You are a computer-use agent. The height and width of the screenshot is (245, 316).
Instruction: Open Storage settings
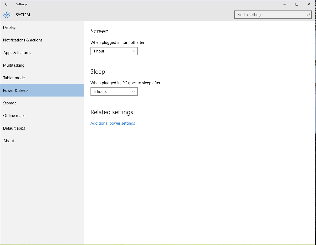pos(10,103)
